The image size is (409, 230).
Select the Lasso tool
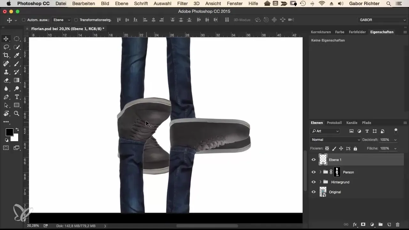click(x=6, y=47)
